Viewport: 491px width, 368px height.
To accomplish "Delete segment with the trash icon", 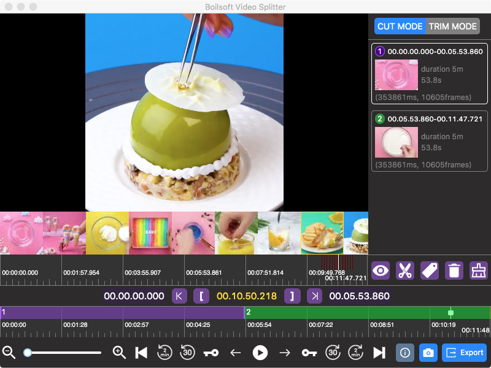I will 454,270.
